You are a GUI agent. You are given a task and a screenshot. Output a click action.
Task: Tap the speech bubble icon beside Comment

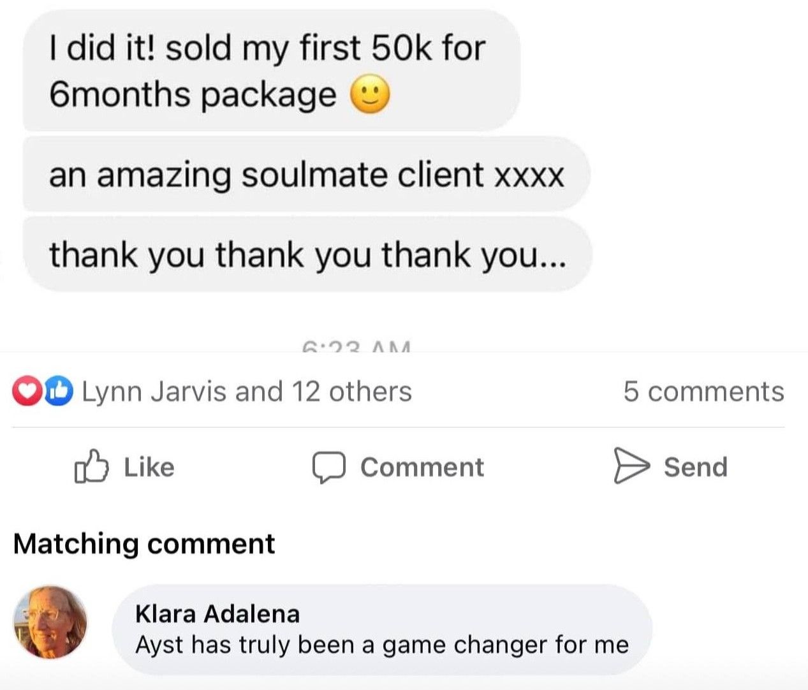(328, 467)
